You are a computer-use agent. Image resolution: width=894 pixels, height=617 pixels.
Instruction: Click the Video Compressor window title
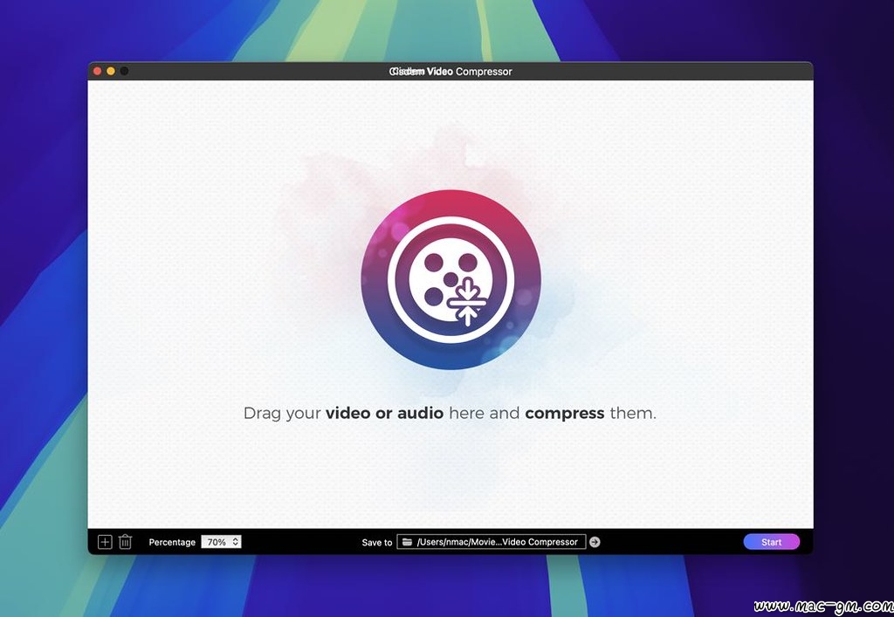point(450,72)
